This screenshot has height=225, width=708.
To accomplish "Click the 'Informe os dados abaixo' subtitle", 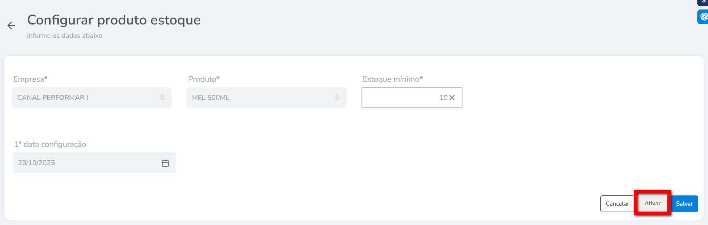I will (65, 36).
